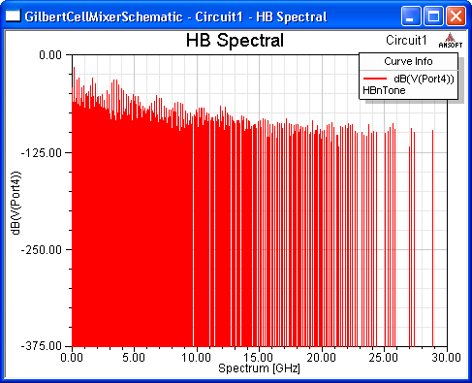This screenshot has height=383, width=472.
Task: Click the Curve Info legend header
Action: pyautogui.click(x=408, y=61)
